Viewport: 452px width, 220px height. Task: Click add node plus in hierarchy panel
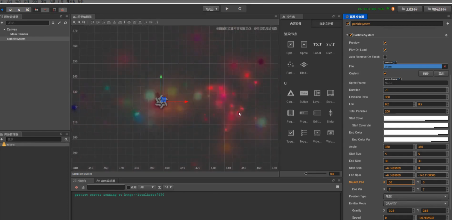(x=2, y=23)
